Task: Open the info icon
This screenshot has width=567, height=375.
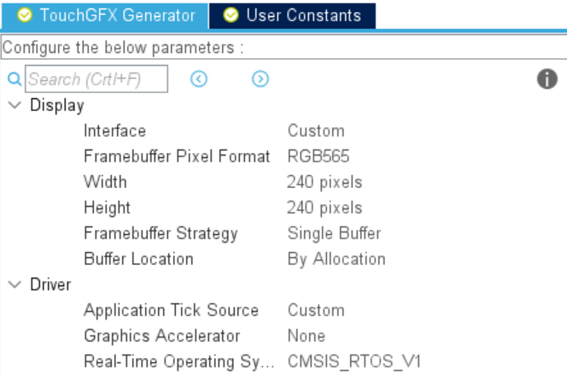Action: (x=547, y=79)
